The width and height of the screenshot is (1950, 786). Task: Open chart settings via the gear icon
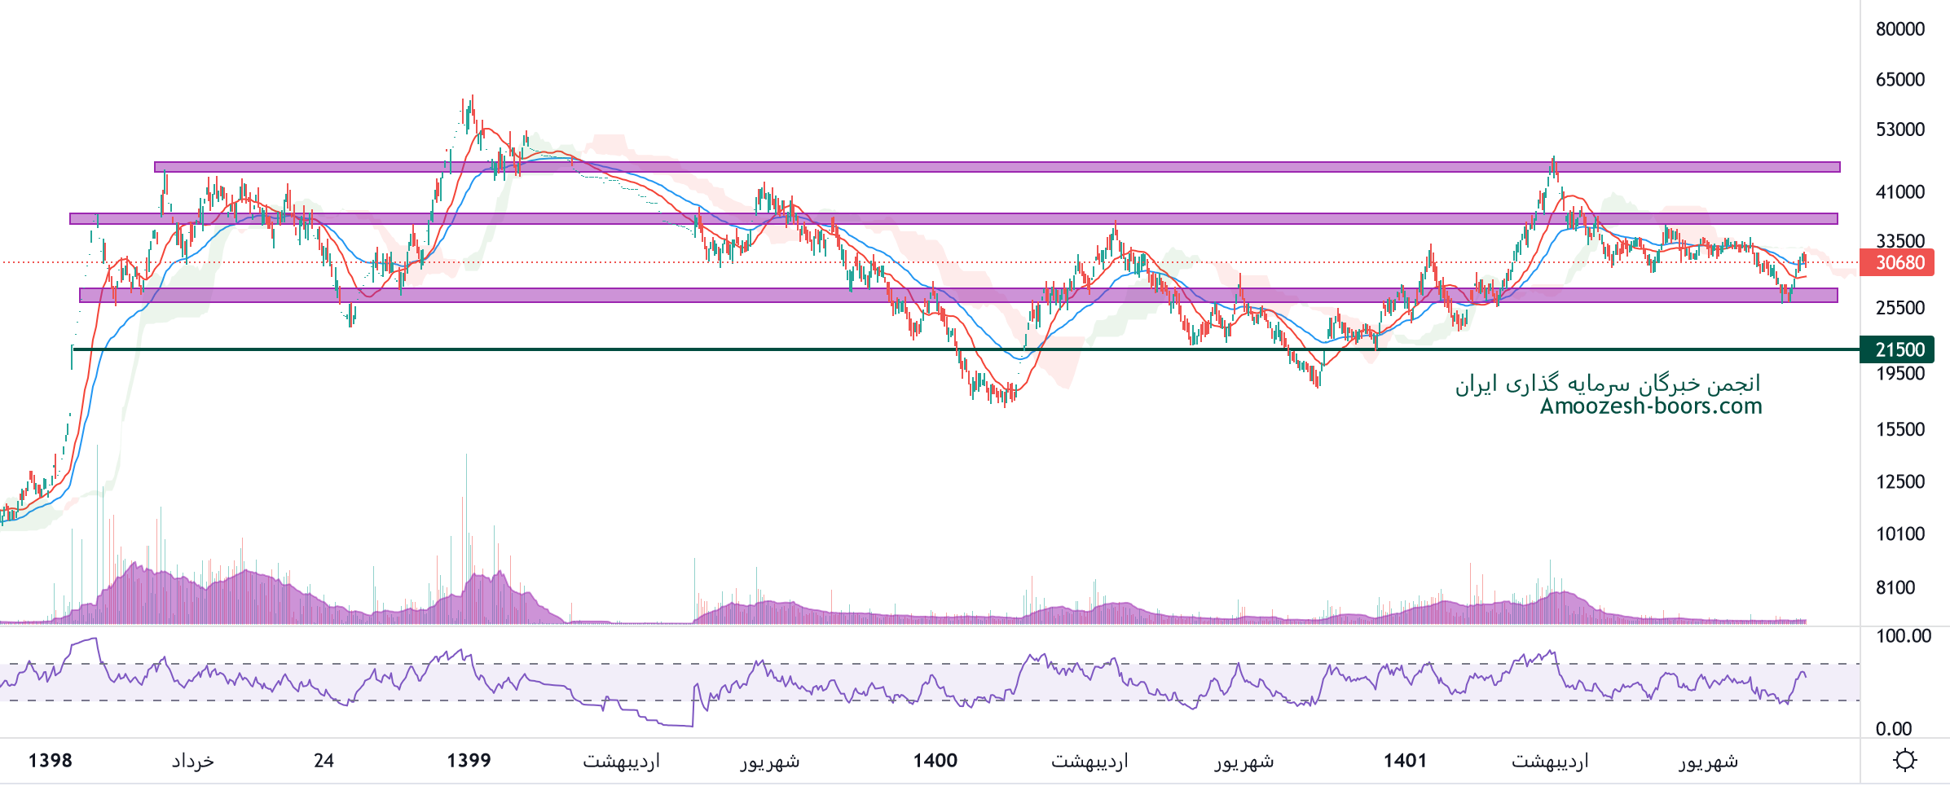pyautogui.click(x=1904, y=761)
